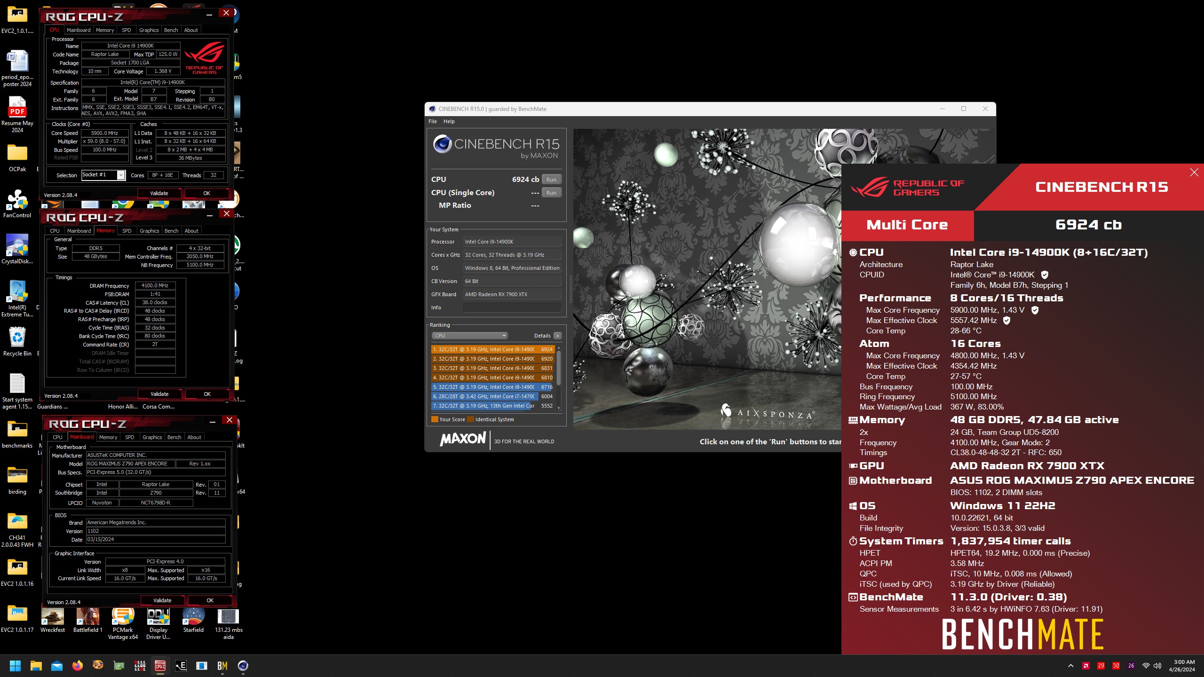The width and height of the screenshot is (1204, 677).
Task: Open Bench tab in top CPU-Z window
Action: (171, 30)
